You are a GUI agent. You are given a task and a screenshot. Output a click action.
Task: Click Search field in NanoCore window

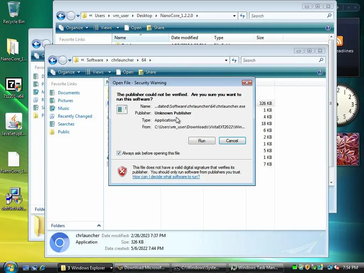288,16
